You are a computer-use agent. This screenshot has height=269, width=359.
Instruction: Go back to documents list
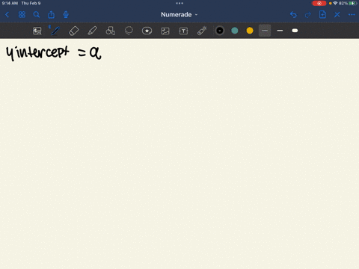click(x=7, y=15)
